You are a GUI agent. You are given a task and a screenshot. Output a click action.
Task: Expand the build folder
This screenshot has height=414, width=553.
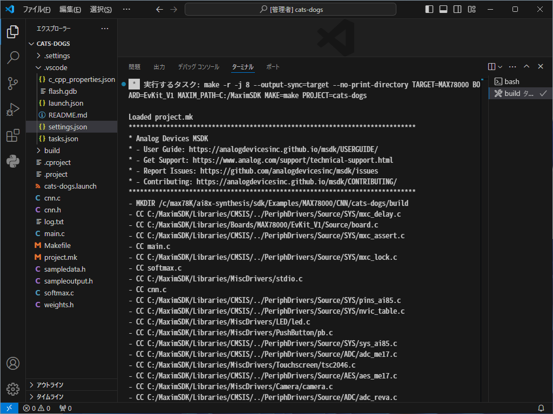tap(52, 150)
